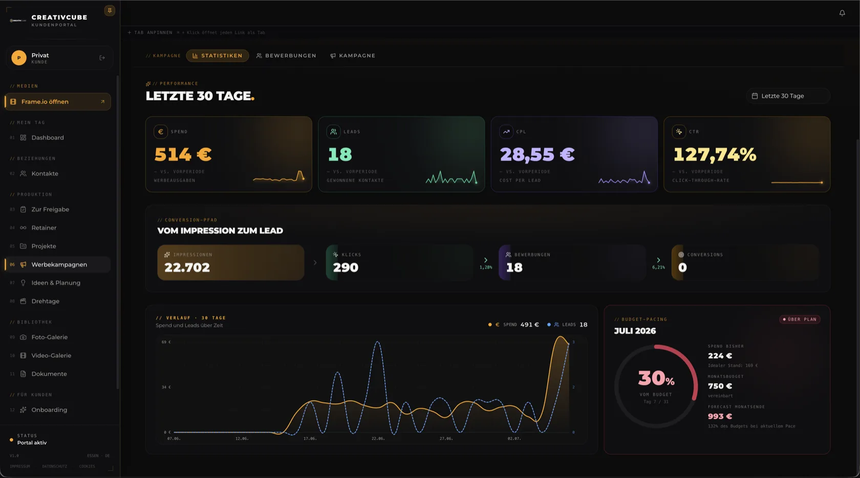The height and width of the screenshot is (478, 860).
Task: Click the Dashboard grid icon
Action: [23, 138]
